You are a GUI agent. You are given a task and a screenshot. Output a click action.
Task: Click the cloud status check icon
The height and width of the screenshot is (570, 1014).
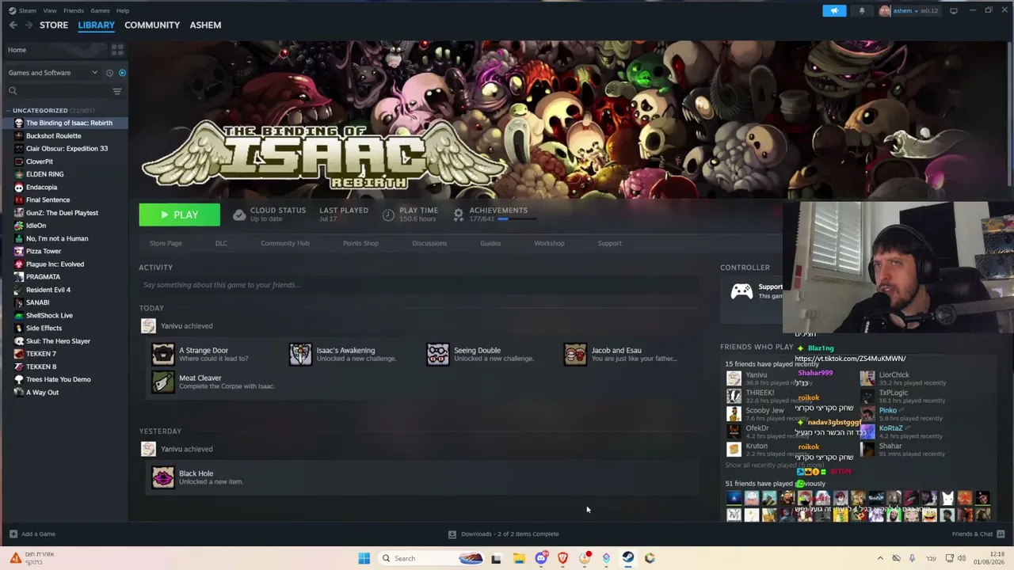(239, 215)
